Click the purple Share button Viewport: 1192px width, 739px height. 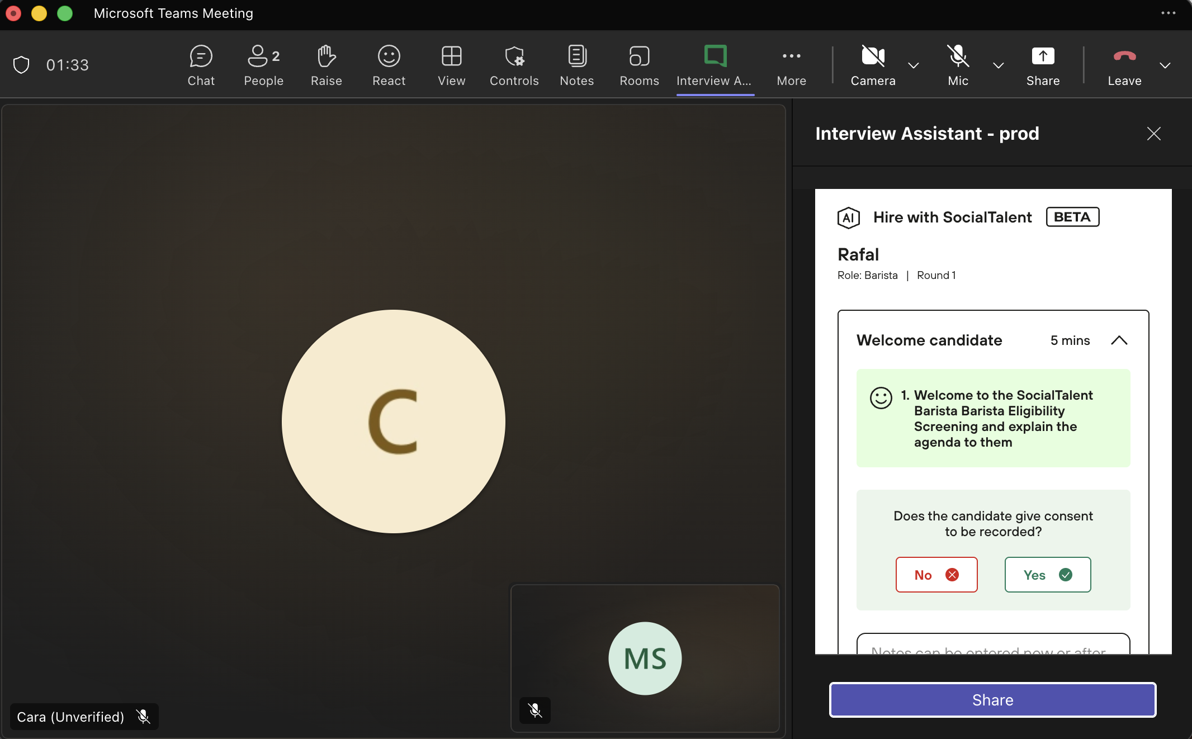(x=992, y=700)
